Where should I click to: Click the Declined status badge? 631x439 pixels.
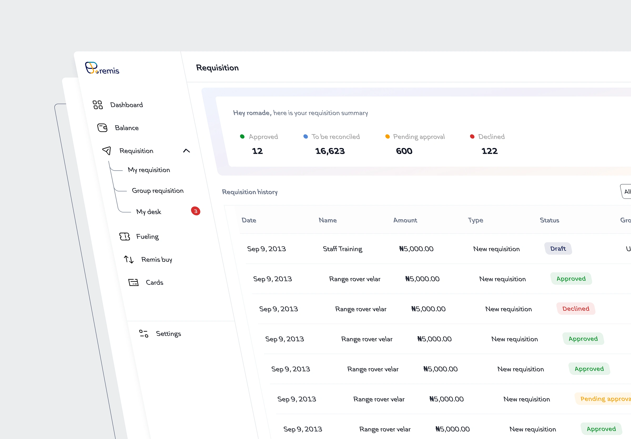576,309
